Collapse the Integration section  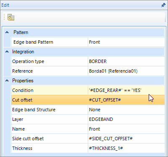pyautogui.click(x=7, y=52)
